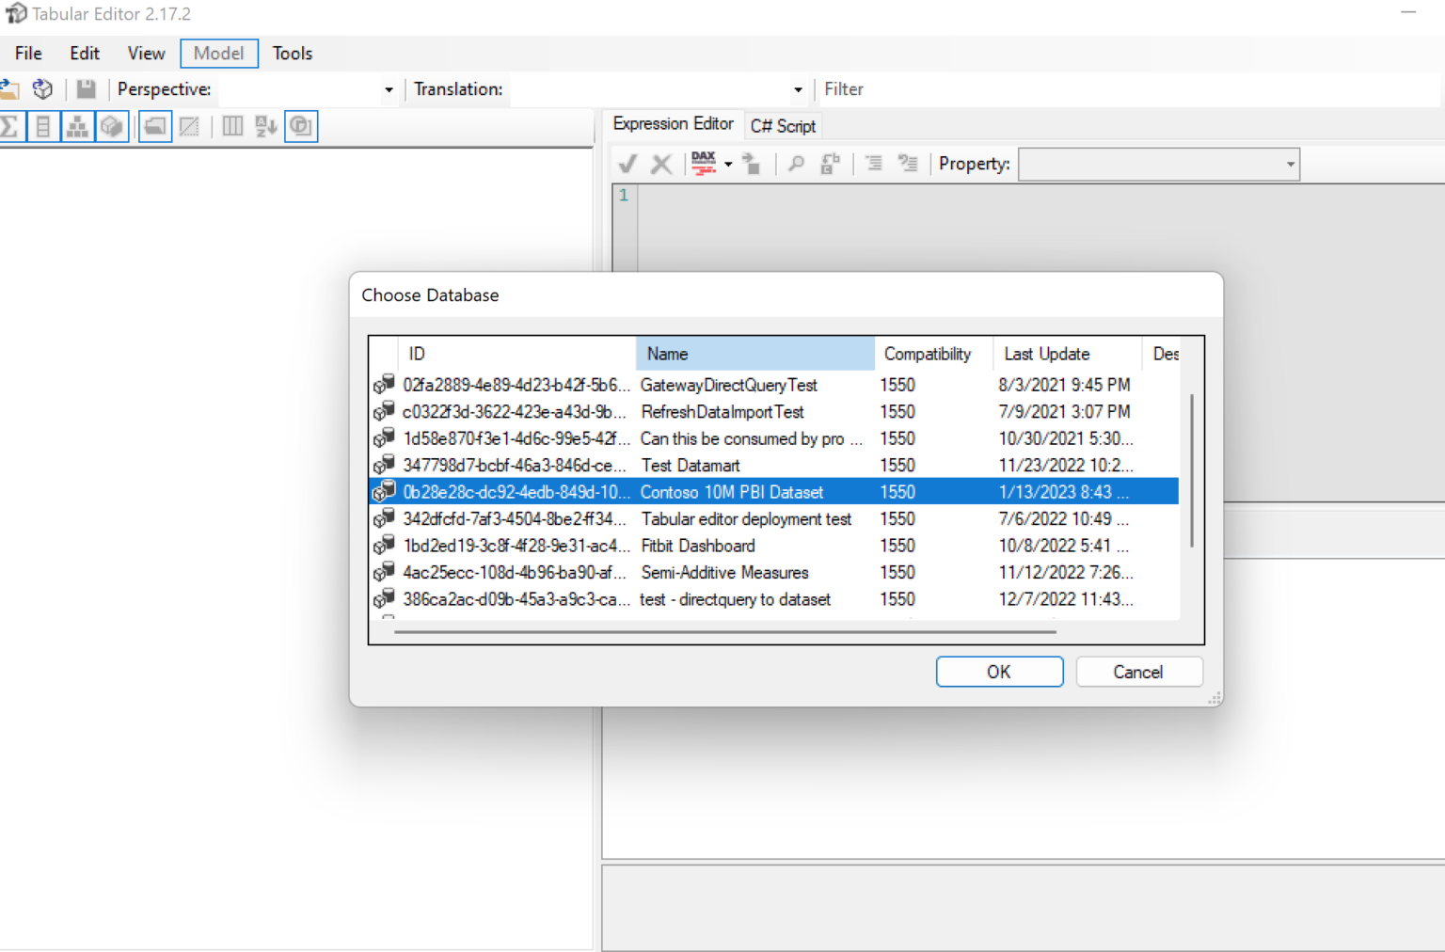Save the current model
The width and height of the screenshot is (1445, 952).
86,89
